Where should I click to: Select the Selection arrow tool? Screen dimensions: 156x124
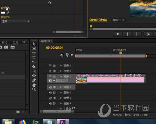34,44
